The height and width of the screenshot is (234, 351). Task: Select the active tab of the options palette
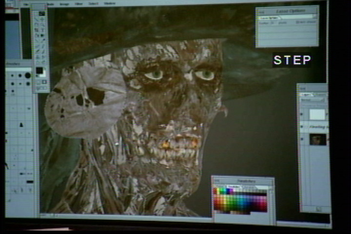(x=270, y=18)
